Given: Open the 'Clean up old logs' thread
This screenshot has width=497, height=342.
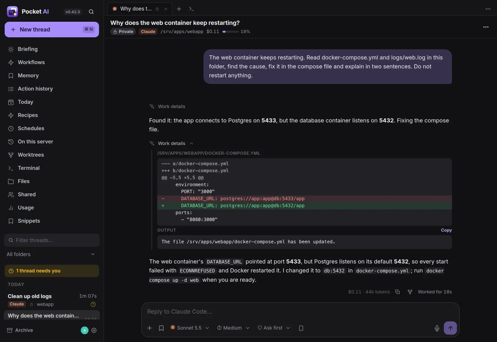Looking at the screenshot, I should [52, 300].
